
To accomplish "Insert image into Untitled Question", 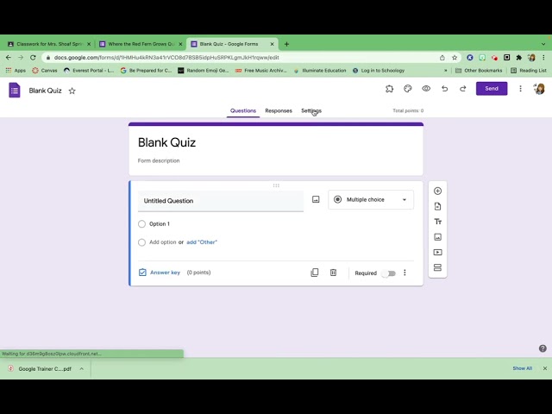I will click(x=316, y=199).
